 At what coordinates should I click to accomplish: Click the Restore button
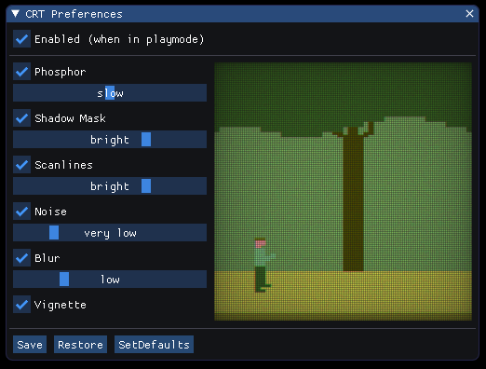point(80,344)
